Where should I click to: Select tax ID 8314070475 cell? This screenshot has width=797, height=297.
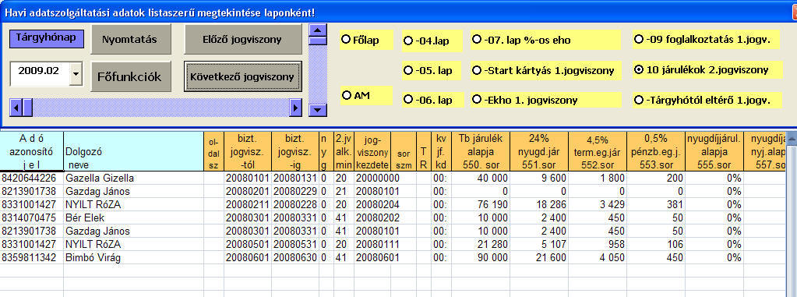(32, 217)
